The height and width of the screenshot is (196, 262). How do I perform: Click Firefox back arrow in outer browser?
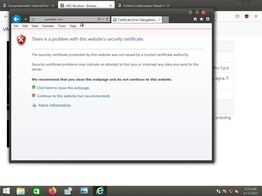pyautogui.click(x=6, y=16)
